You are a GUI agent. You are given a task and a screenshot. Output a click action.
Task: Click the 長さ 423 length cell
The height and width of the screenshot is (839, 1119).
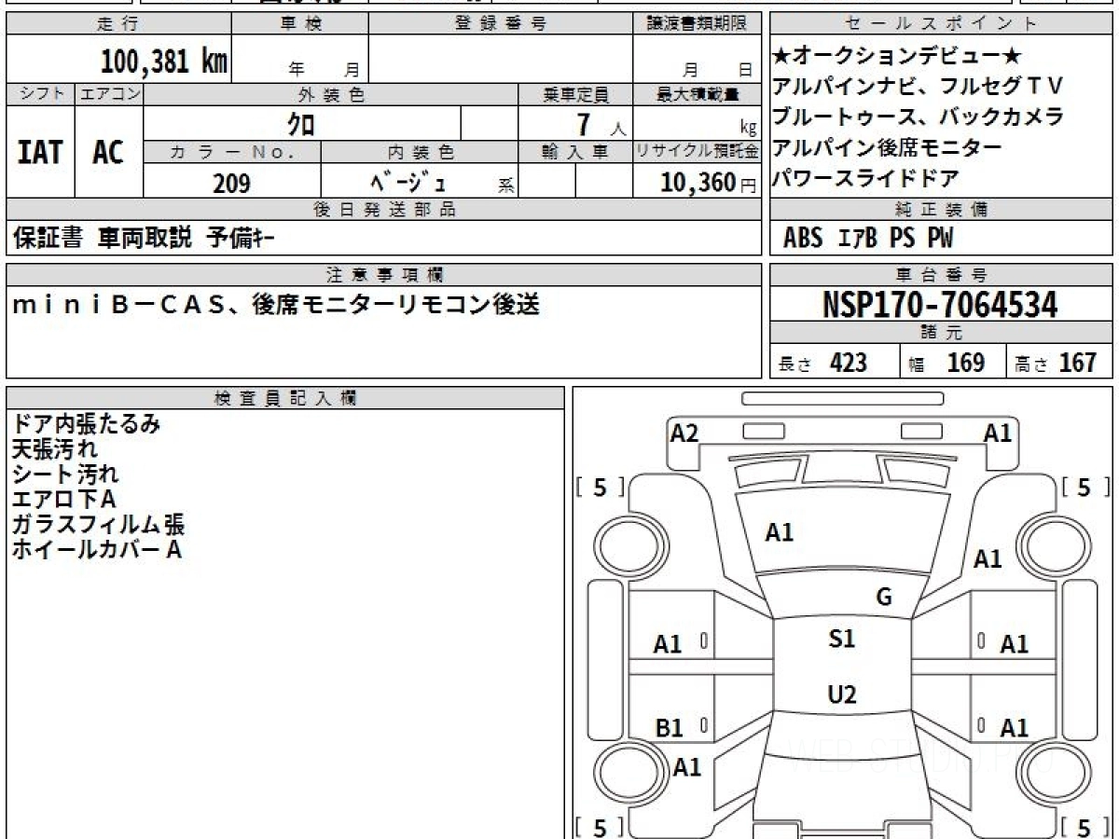click(835, 362)
